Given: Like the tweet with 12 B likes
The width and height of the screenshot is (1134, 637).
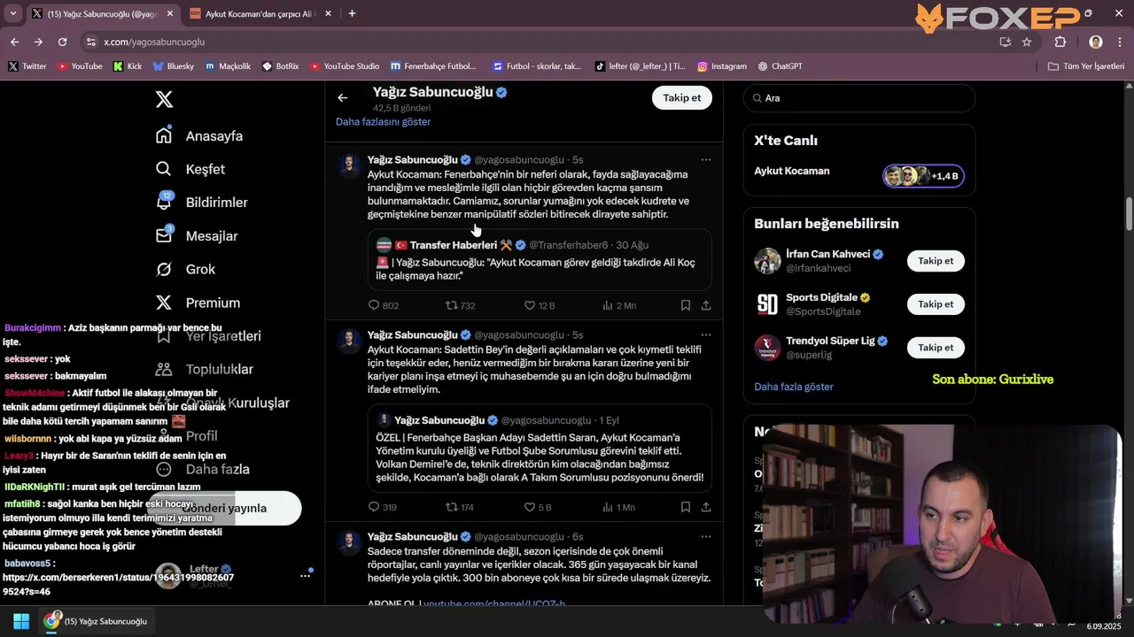Looking at the screenshot, I should (x=539, y=305).
